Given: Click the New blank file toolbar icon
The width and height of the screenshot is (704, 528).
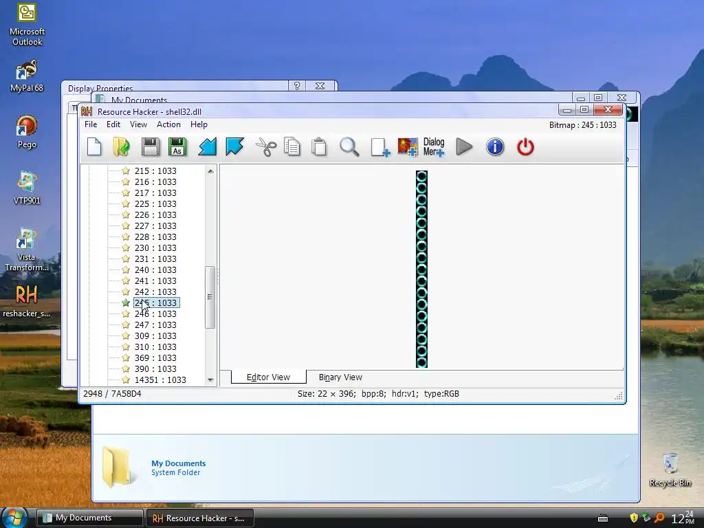Looking at the screenshot, I should [94, 147].
